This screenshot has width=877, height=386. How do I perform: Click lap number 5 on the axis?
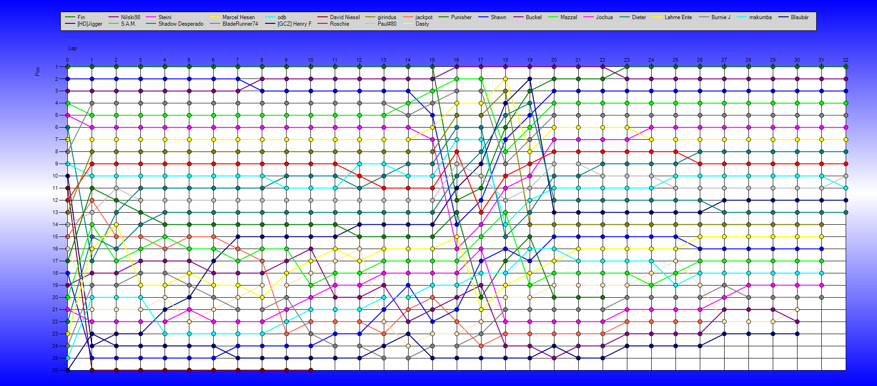pos(189,60)
